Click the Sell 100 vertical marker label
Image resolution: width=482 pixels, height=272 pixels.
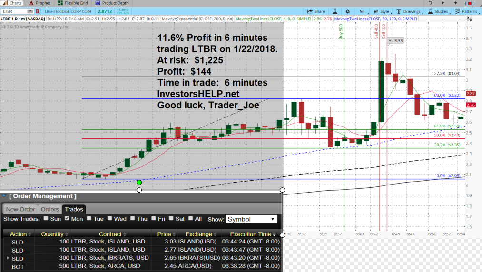click(384, 31)
